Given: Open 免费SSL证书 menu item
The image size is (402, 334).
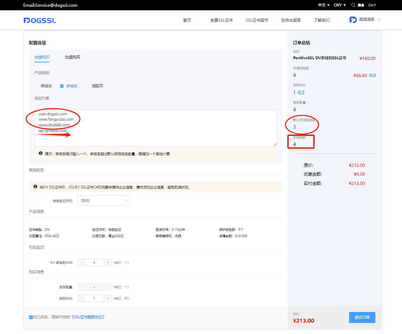Looking at the screenshot, I should [221, 20].
